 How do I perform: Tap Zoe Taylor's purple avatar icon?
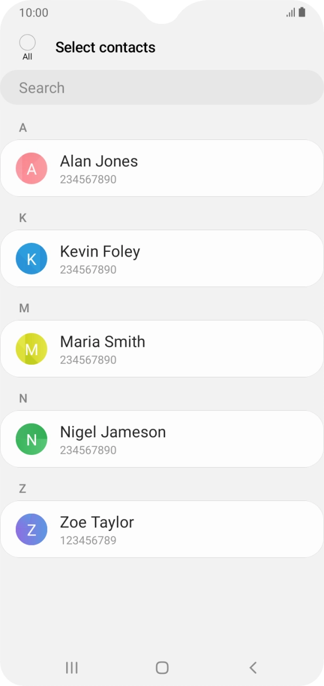pos(32,529)
